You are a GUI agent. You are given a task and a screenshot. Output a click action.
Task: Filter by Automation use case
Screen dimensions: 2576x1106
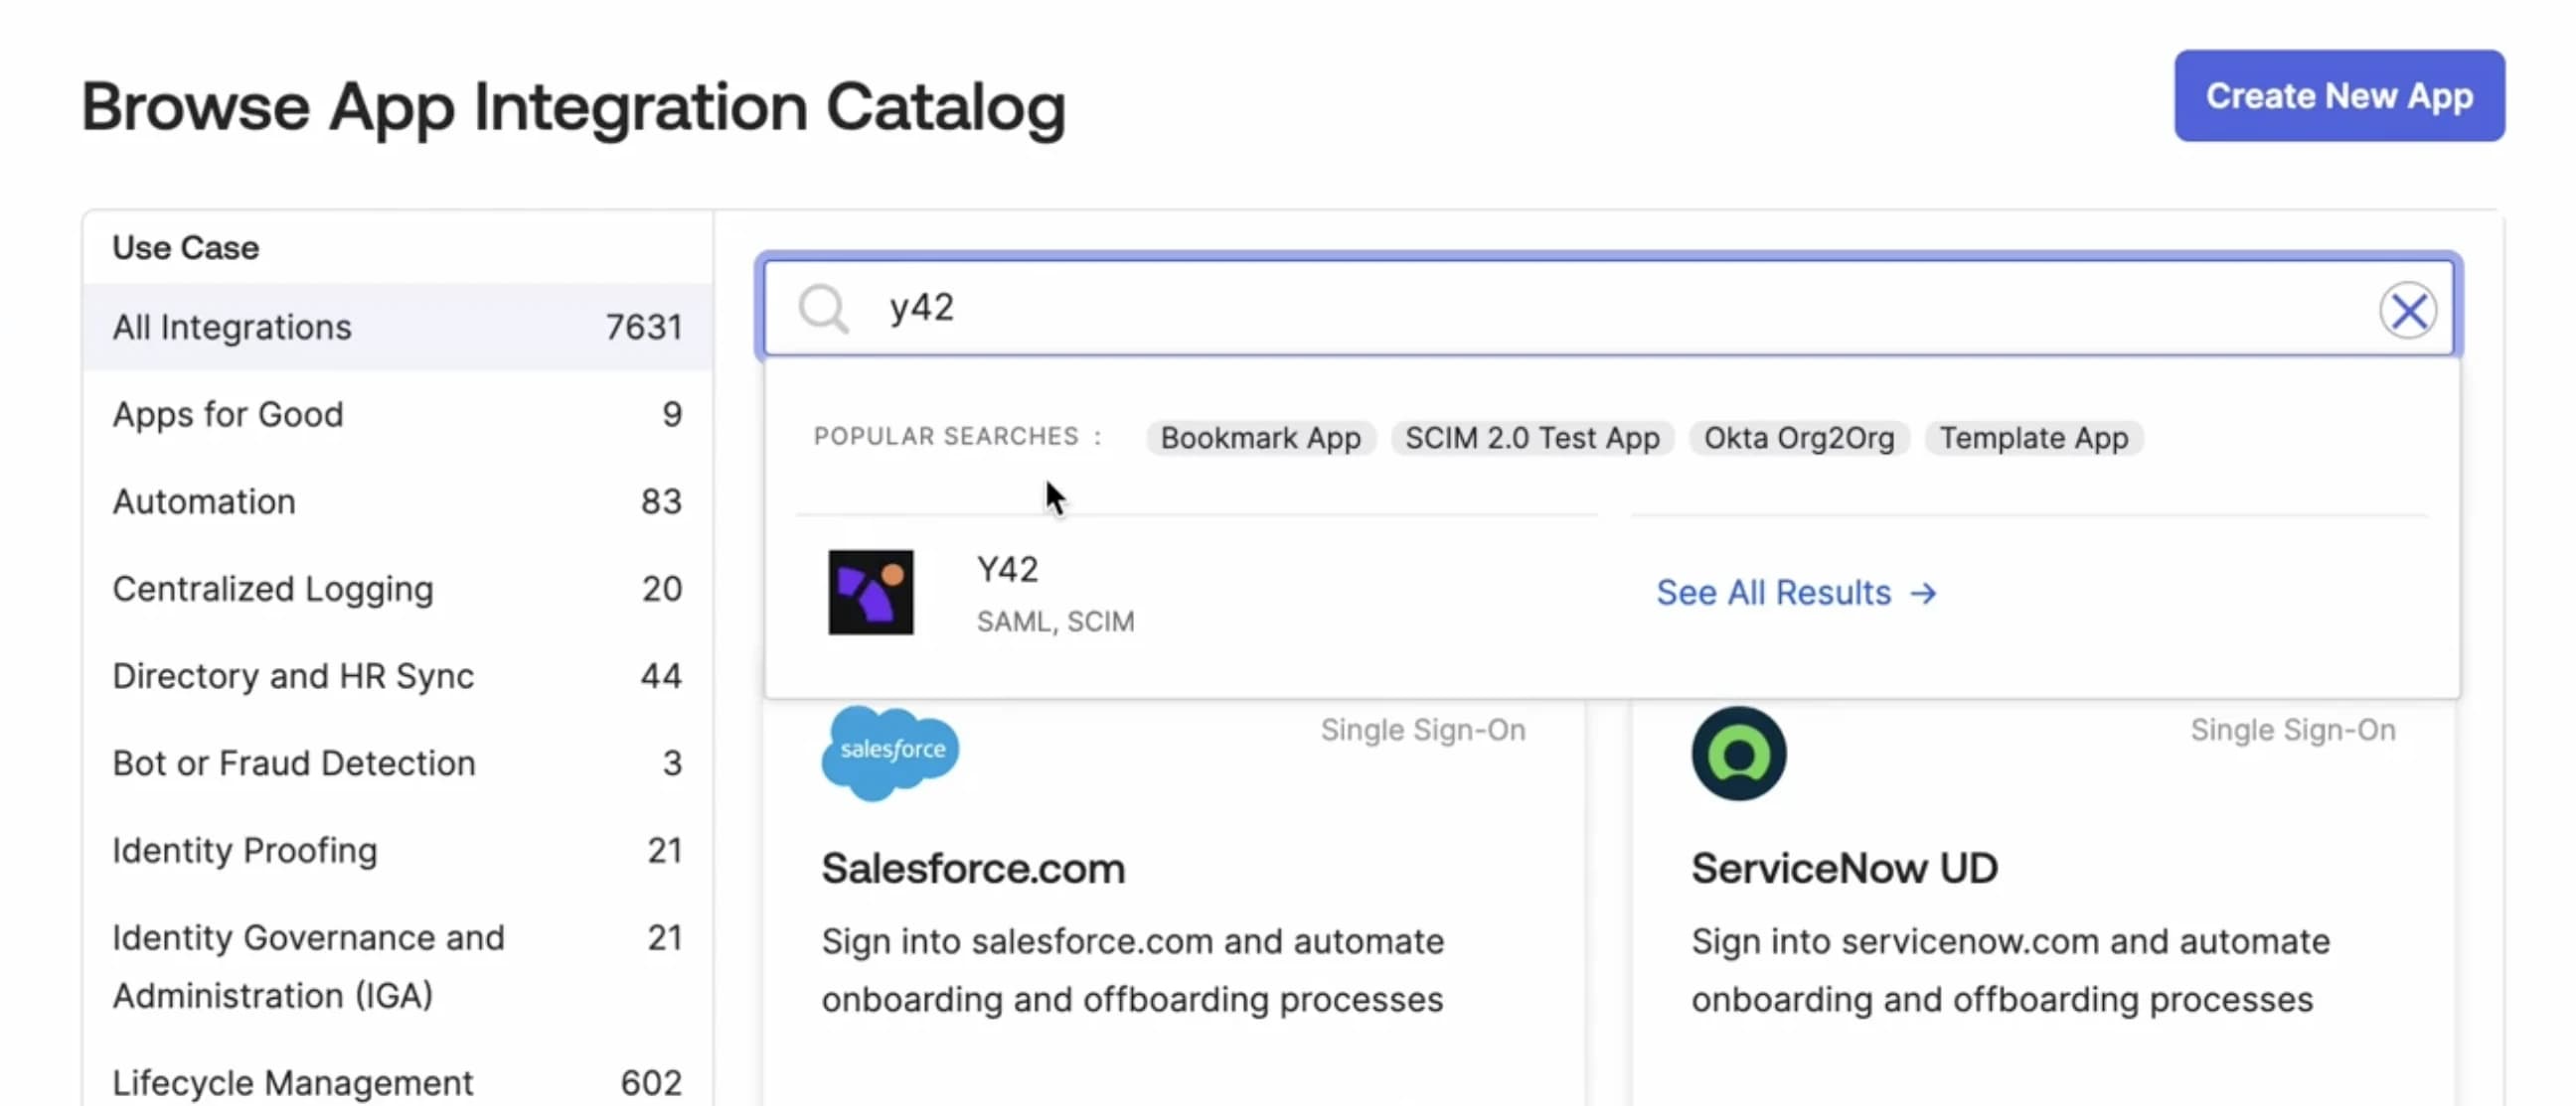397,500
